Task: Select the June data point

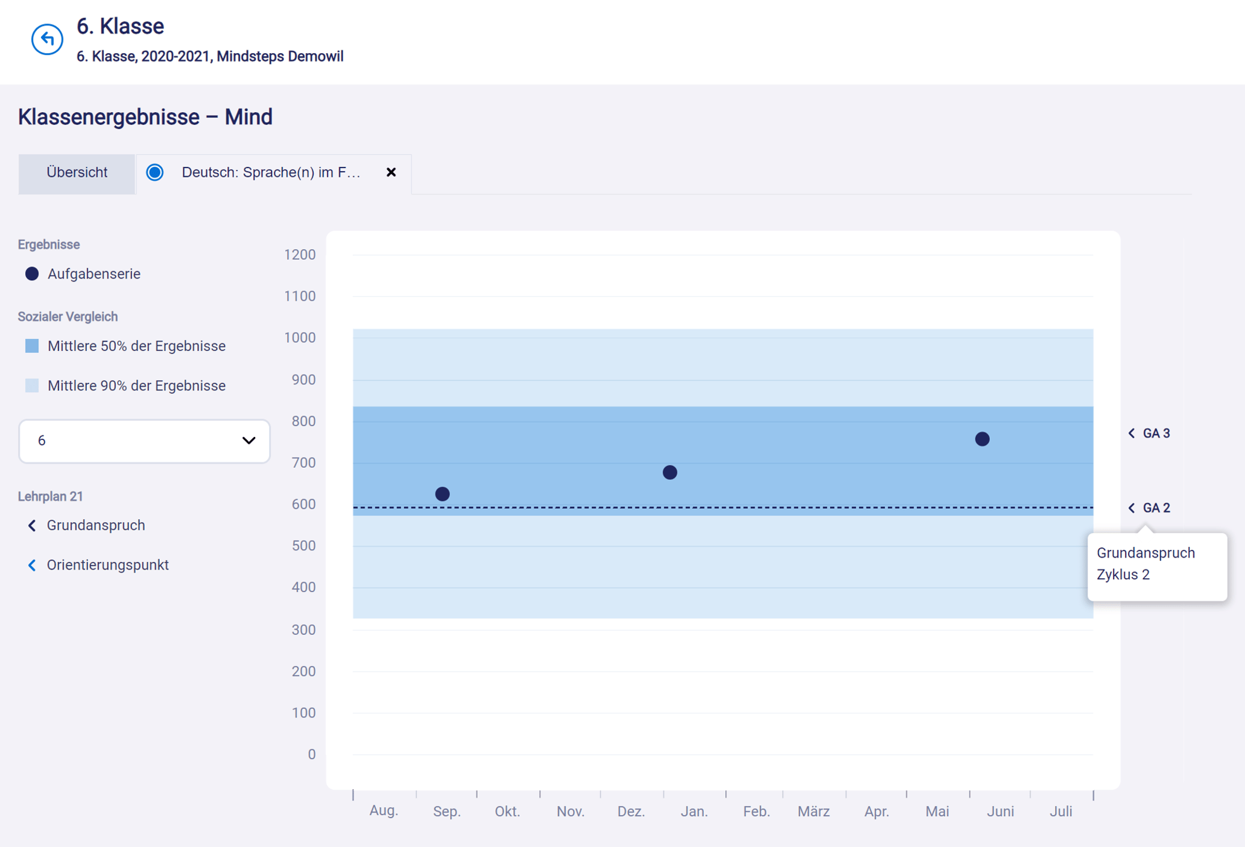Action: click(982, 439)
